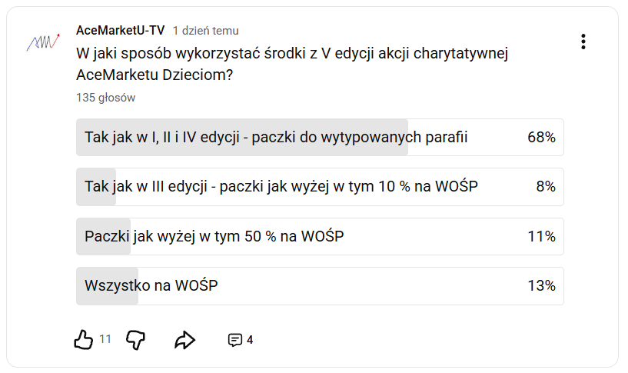Share the post using the arrow icon

[185, 339]
